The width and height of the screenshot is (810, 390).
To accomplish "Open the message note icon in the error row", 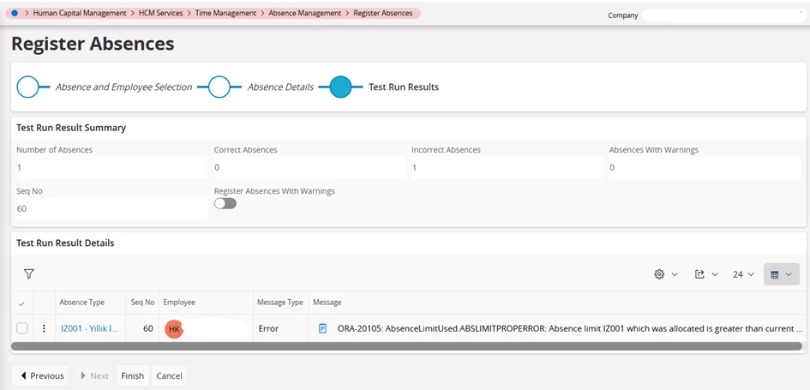I will pyautogui.click(x=323, y=328).
